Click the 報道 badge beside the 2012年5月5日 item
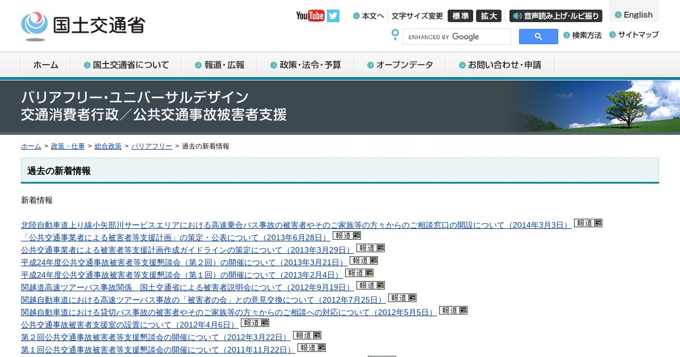 click(453, 311)
